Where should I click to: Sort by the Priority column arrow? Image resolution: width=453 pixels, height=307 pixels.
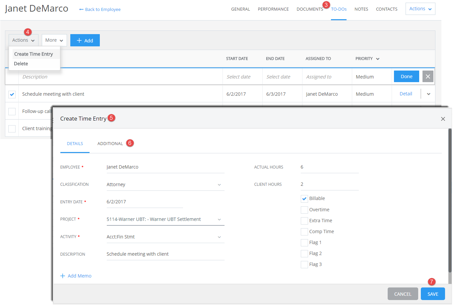point(377,59)
